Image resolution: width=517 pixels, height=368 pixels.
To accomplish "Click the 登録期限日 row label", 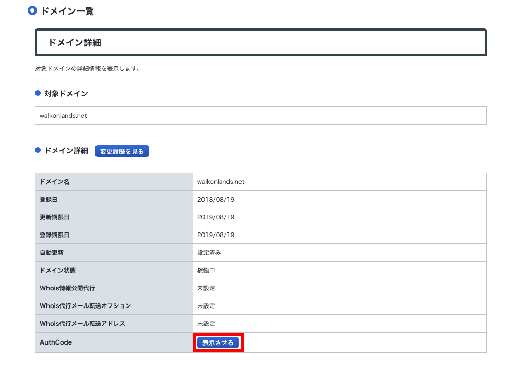I will click(54, 235).
